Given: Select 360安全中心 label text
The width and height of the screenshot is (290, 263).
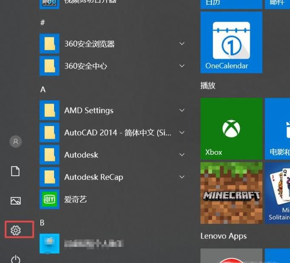Looking at the screenshot, I should coord(85,66).
